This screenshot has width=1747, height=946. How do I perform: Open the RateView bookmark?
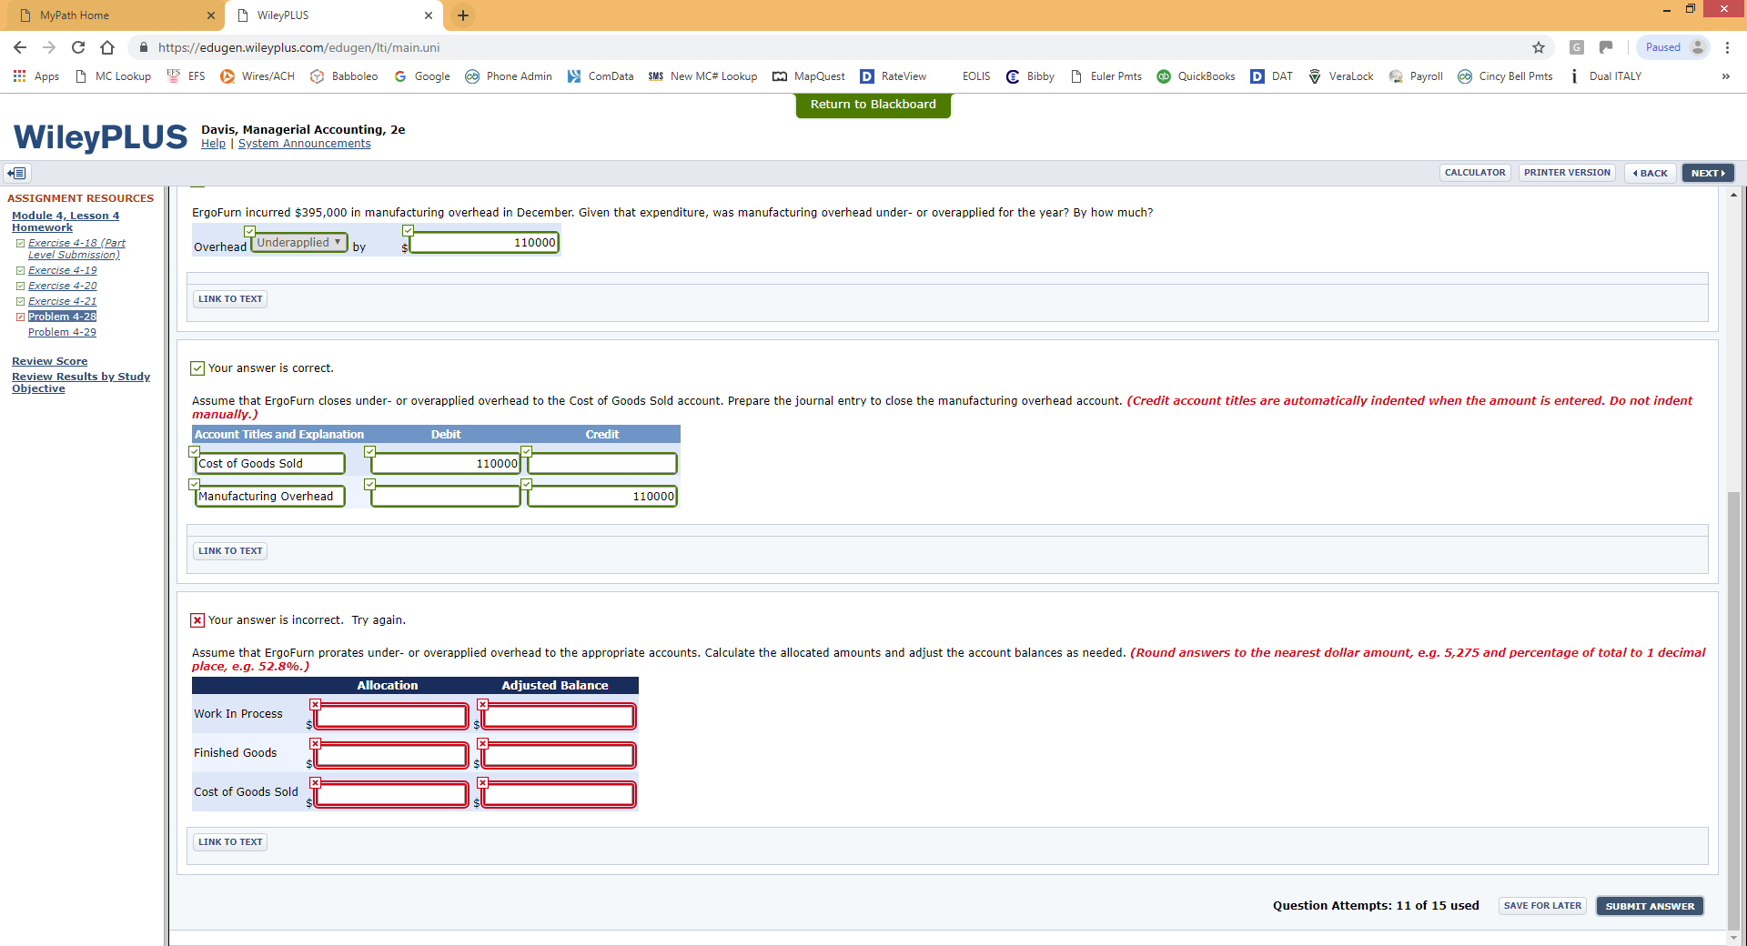894,76
